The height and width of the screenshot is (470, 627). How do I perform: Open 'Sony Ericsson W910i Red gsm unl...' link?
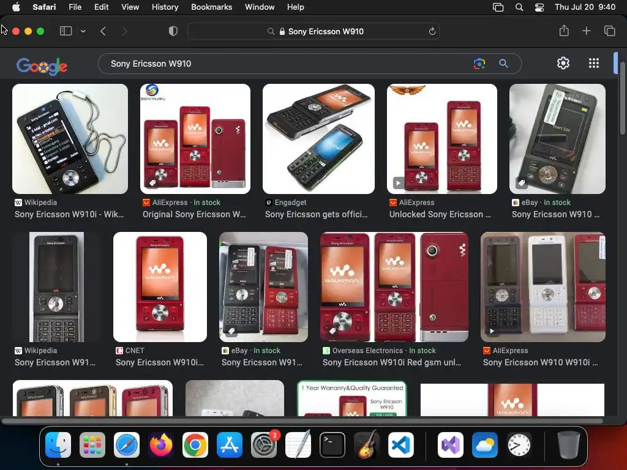[392, 362]
